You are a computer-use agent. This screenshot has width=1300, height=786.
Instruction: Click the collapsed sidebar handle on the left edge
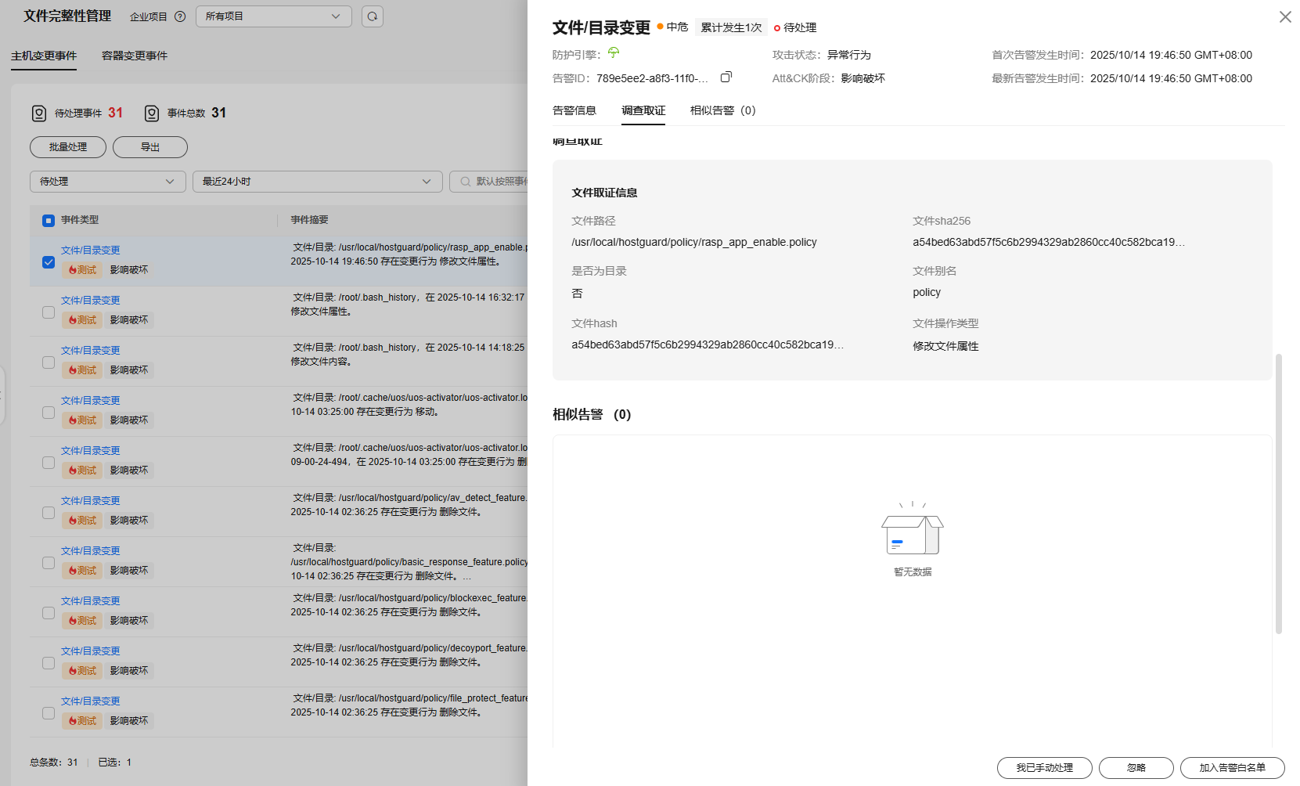(2, 395)
